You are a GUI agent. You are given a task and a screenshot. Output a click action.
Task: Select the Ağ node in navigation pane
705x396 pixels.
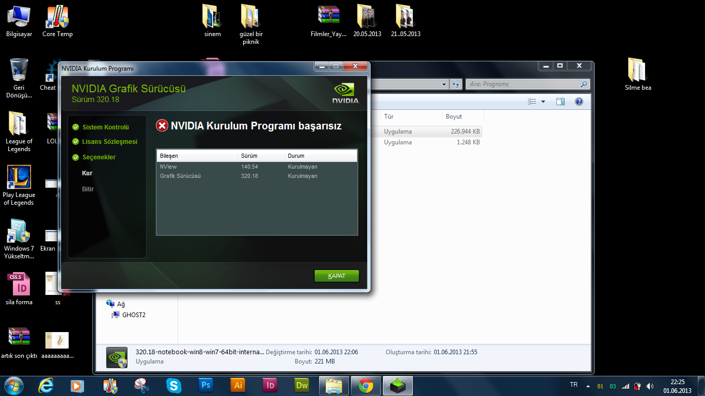(x=116, y=304)
